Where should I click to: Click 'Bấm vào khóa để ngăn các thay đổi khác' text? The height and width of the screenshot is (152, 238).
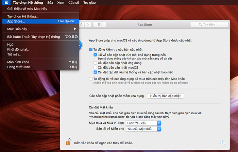(103, 143)
